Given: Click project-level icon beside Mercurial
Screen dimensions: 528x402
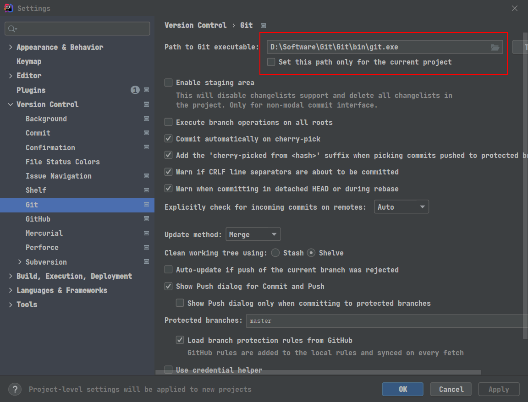Looking at the screenshot, I should [x=147, y=233].
